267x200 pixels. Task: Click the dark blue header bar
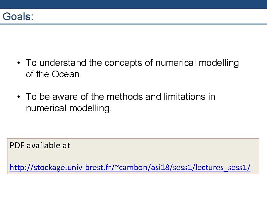click(x=133, y=4)
